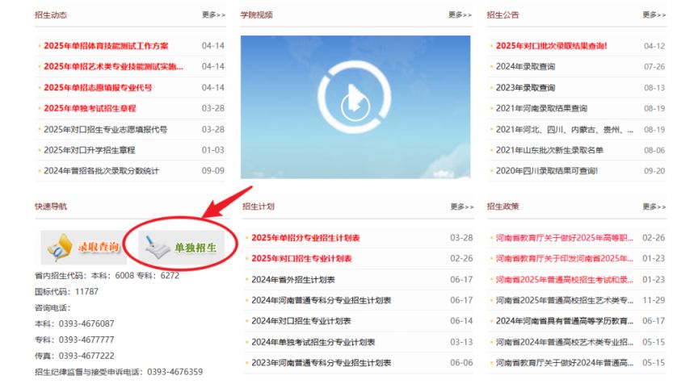Open 更多>> next to 招生政策
The width and height of the screenshot is (698, 388).
tap(654, 207)
